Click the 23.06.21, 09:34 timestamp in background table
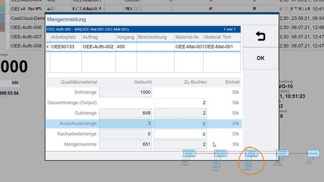 point(307,18)
